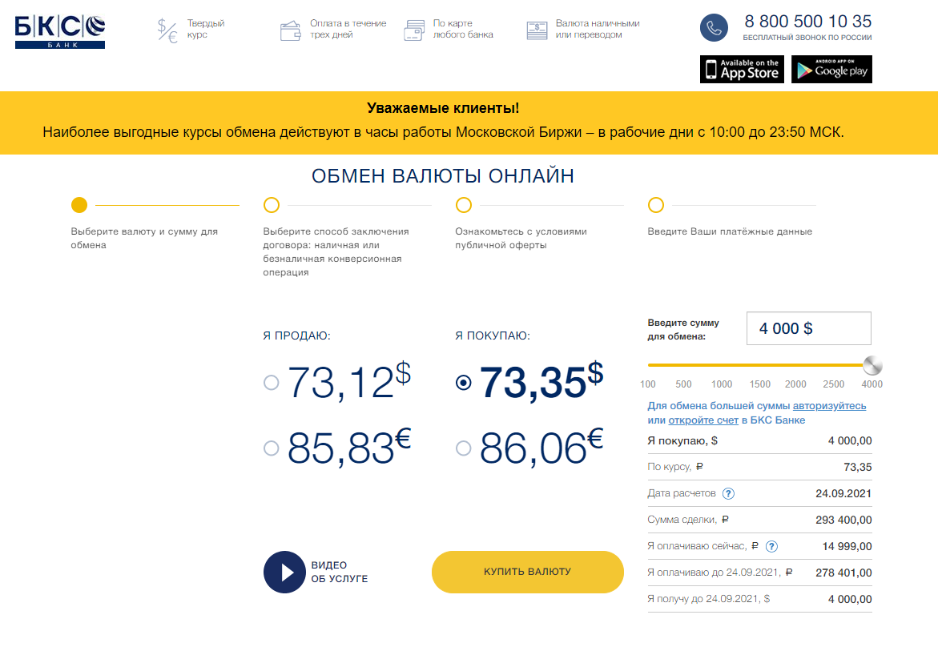Click the phone call icon

tap(714, 28)
